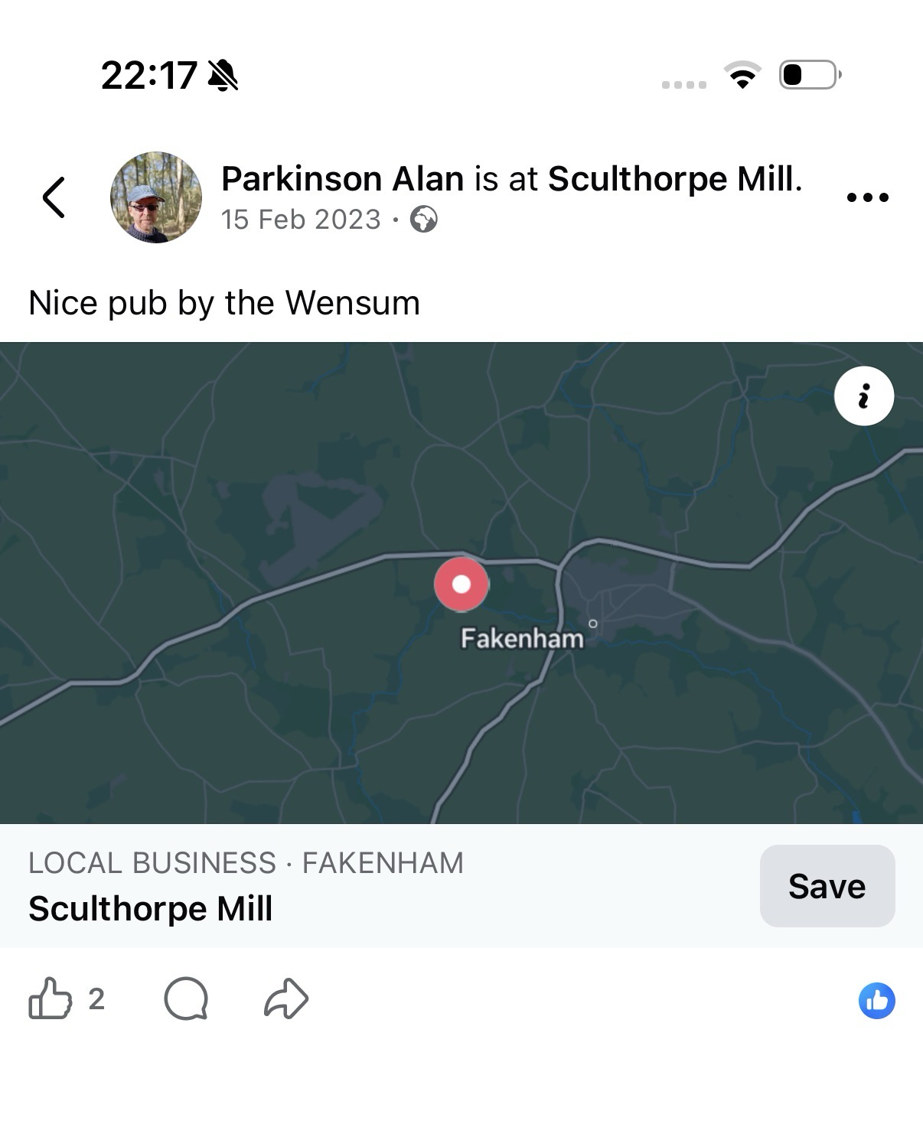The image size is (923, 1137).
Task: Open Parkinson Alan's profile picture
Action: [156, 197]
